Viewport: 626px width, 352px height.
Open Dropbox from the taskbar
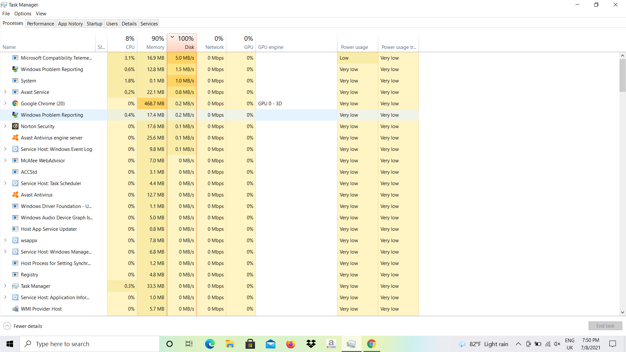[x=311, y=344]
